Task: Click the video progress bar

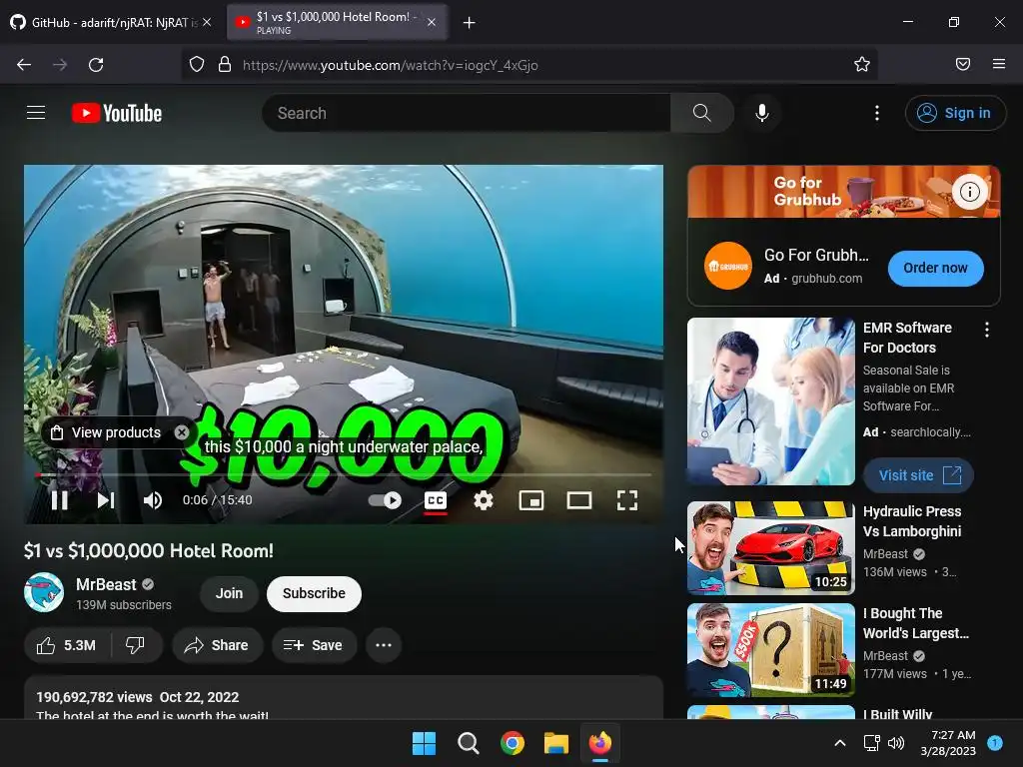Action: click(344, 474)
